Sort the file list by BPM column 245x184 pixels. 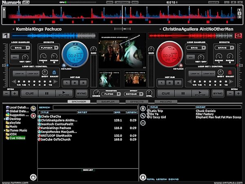120,112
